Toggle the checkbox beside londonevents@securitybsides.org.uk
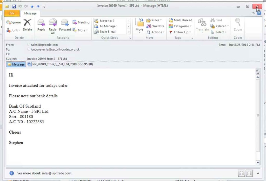 point(29,49)
